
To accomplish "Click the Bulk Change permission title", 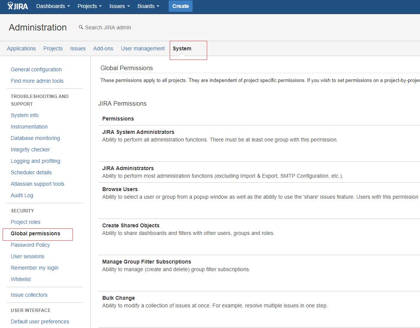I will 118,298.
